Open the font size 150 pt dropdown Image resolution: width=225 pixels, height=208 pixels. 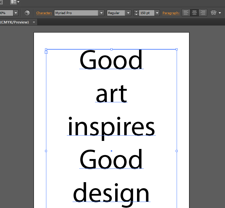tap(157, 13)
